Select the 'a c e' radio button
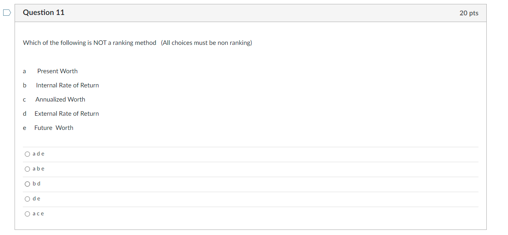 27,214
